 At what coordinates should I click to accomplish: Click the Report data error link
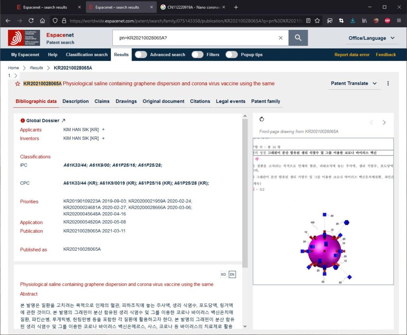coord(352,54)
